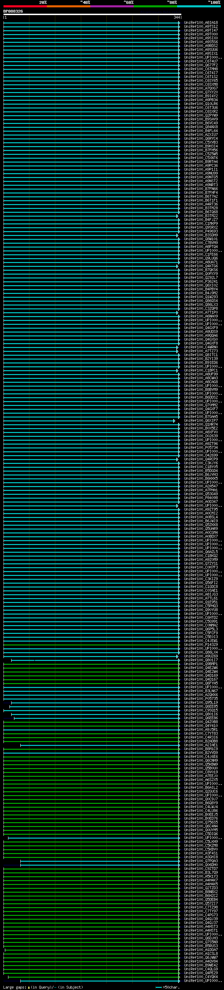Select subject label UniRef100_Q10LR6
Image resolution: width=224 pixels, height=990 pixels.
click(x=201, y=104)
